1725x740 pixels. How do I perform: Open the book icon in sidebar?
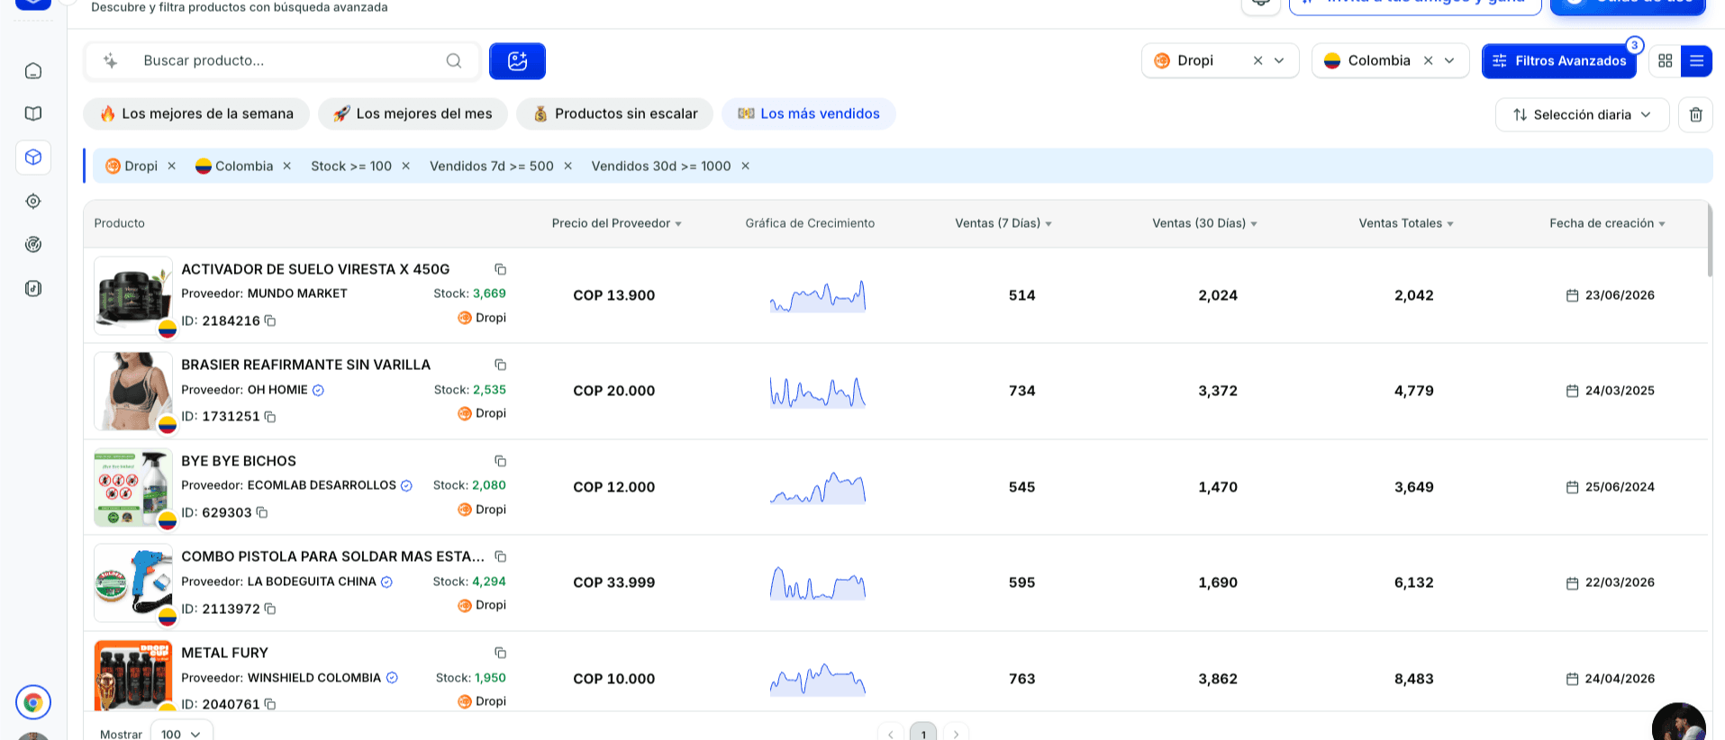tap(33, 113)
